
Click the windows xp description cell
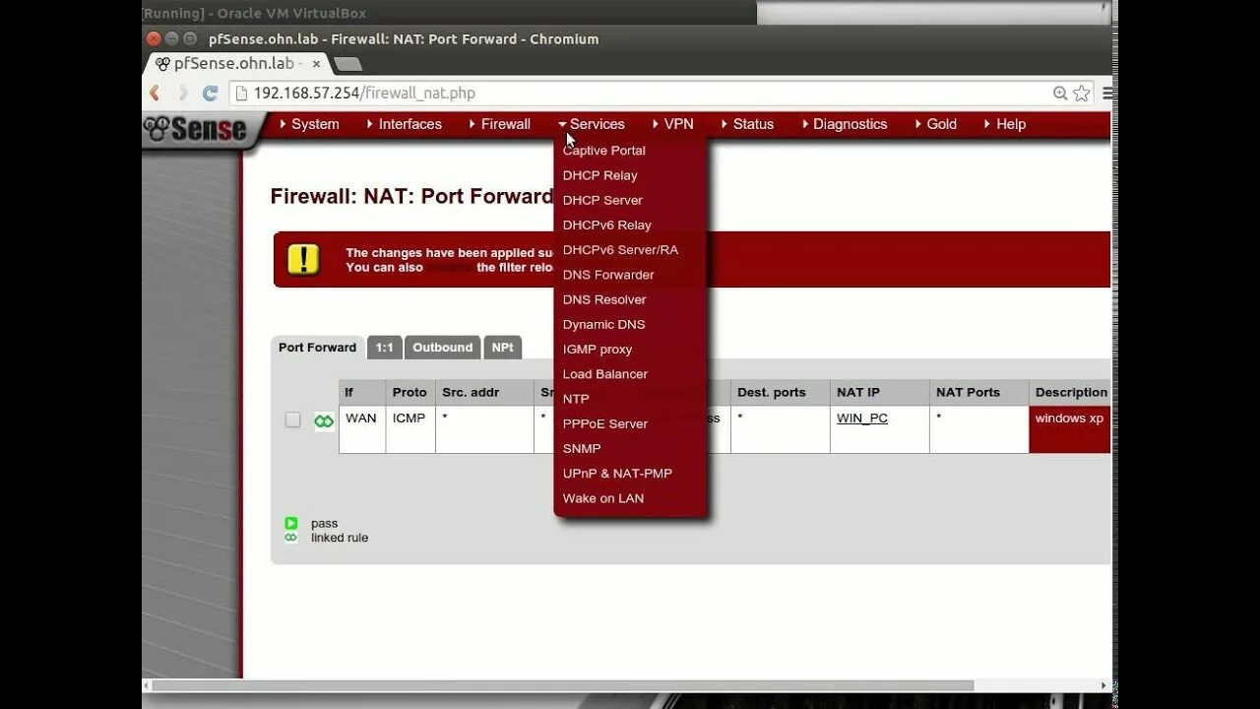tap(1070, 429)
